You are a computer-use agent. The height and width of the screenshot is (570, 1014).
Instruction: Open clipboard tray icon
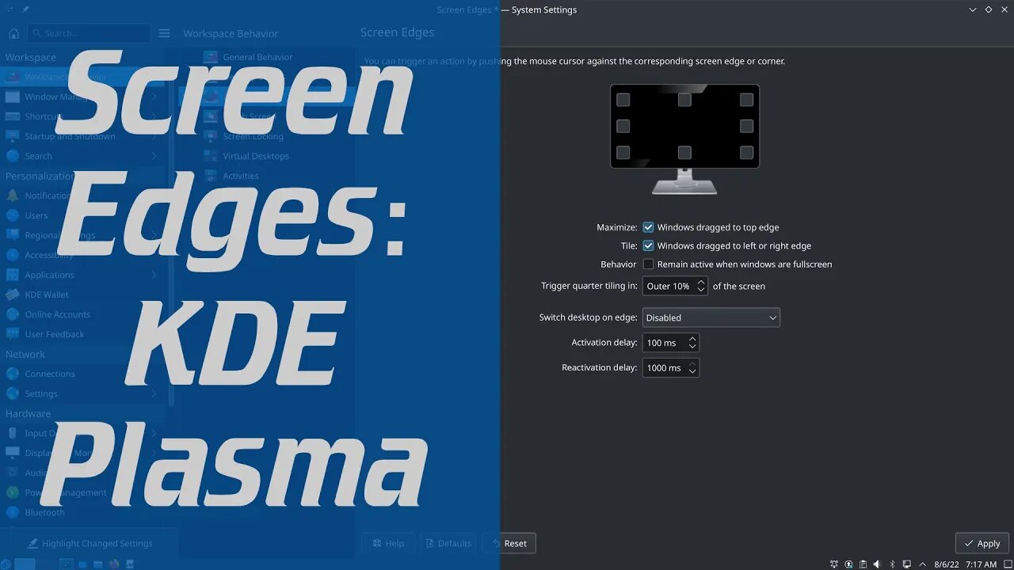[863, 564]
